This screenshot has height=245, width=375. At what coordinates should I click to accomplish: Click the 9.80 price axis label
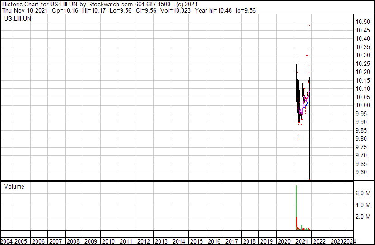pos(361,139)
